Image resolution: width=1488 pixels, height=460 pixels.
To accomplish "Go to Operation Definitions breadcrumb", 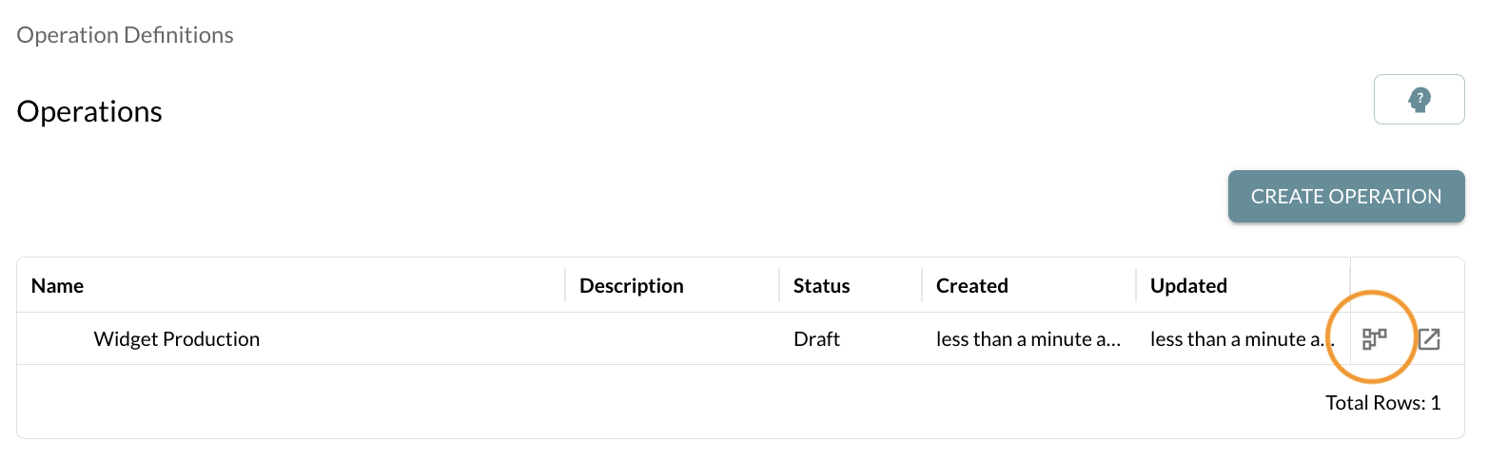I will pos(126,35).
